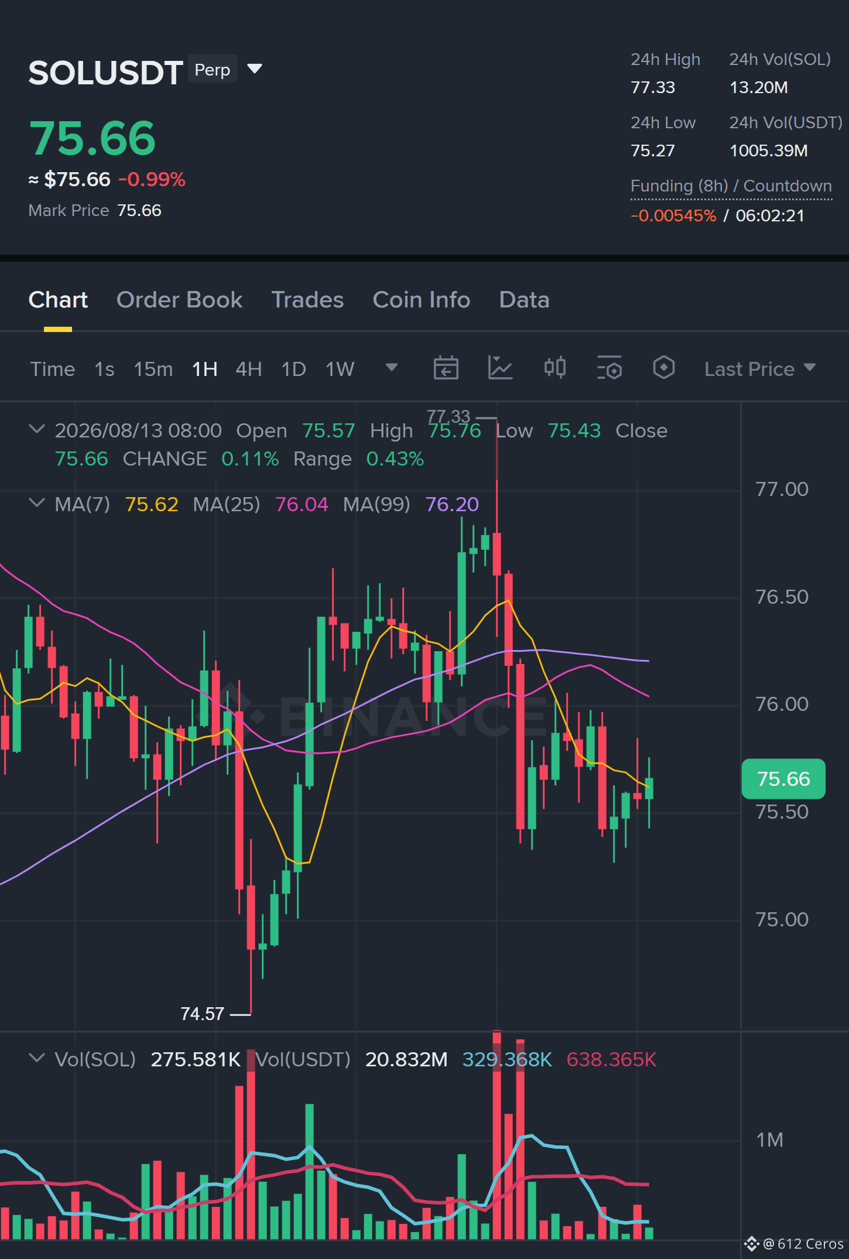Tap the SOLUSDT pair title
The width and height of the screenshot is (849, 1259).
105,73
